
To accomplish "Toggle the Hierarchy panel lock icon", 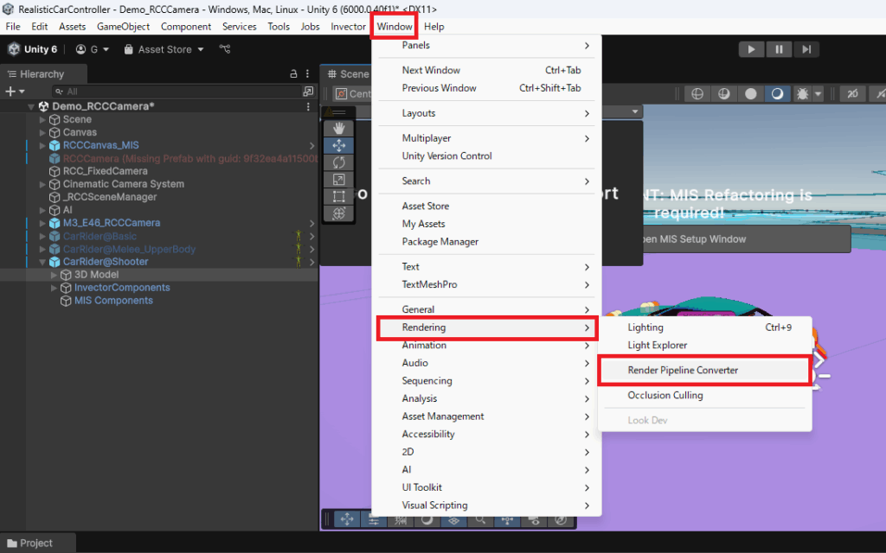I will click(293, 74).
